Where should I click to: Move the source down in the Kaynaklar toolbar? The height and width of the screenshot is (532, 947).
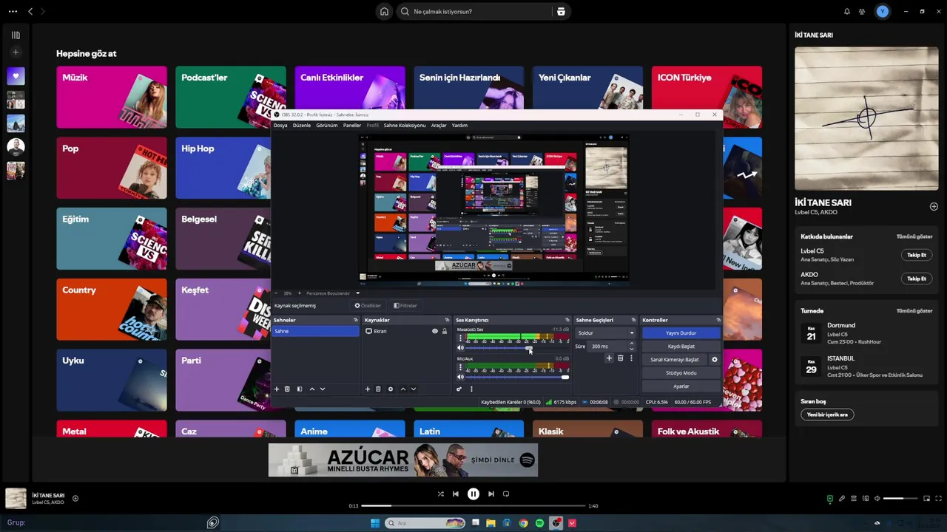[414, 389]
